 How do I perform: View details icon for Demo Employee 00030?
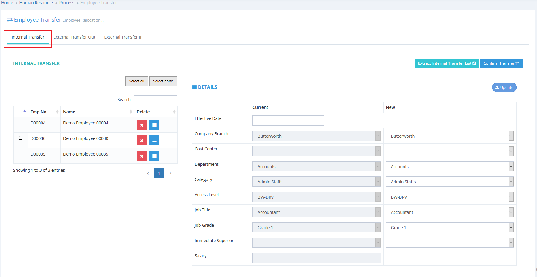click(x=154, y=141)
